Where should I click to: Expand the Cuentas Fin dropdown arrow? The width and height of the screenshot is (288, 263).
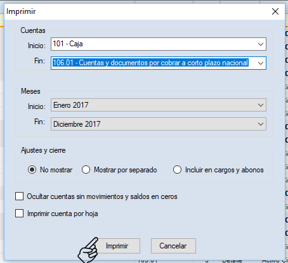(x=261, y=63)
